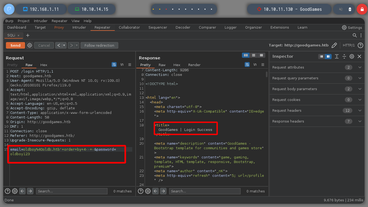The height and width of the screenshot is (207, 368).
Task: Expand Request body parameters section
Action: pos(317,89)
